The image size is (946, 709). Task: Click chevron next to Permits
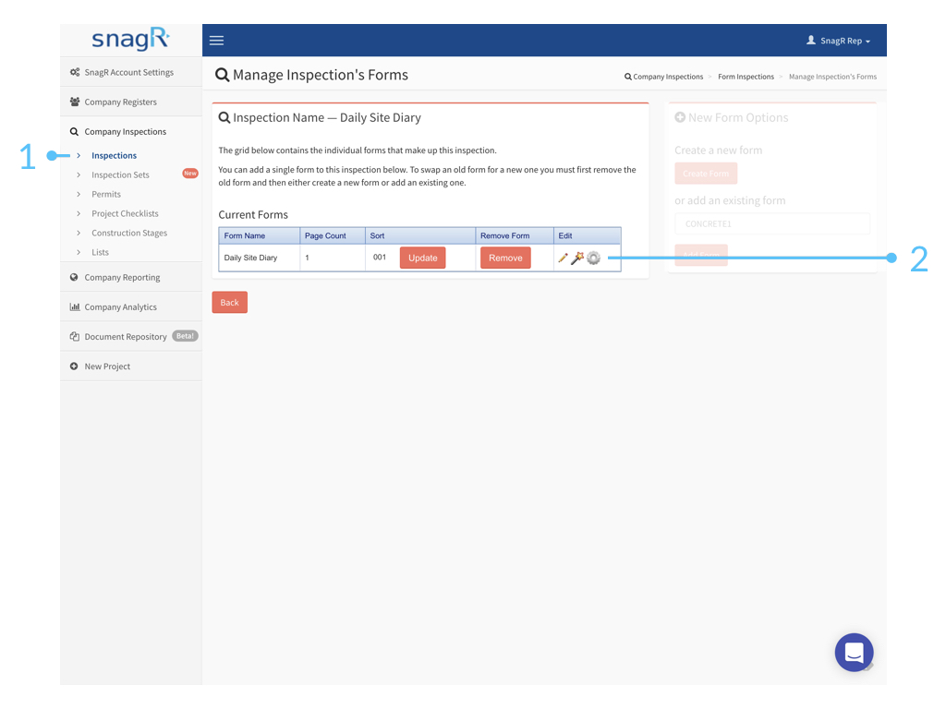[79, 194]
